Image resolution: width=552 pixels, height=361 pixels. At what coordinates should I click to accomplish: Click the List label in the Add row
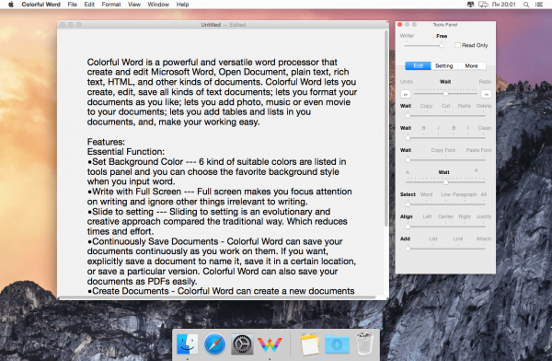click(433, 239)
